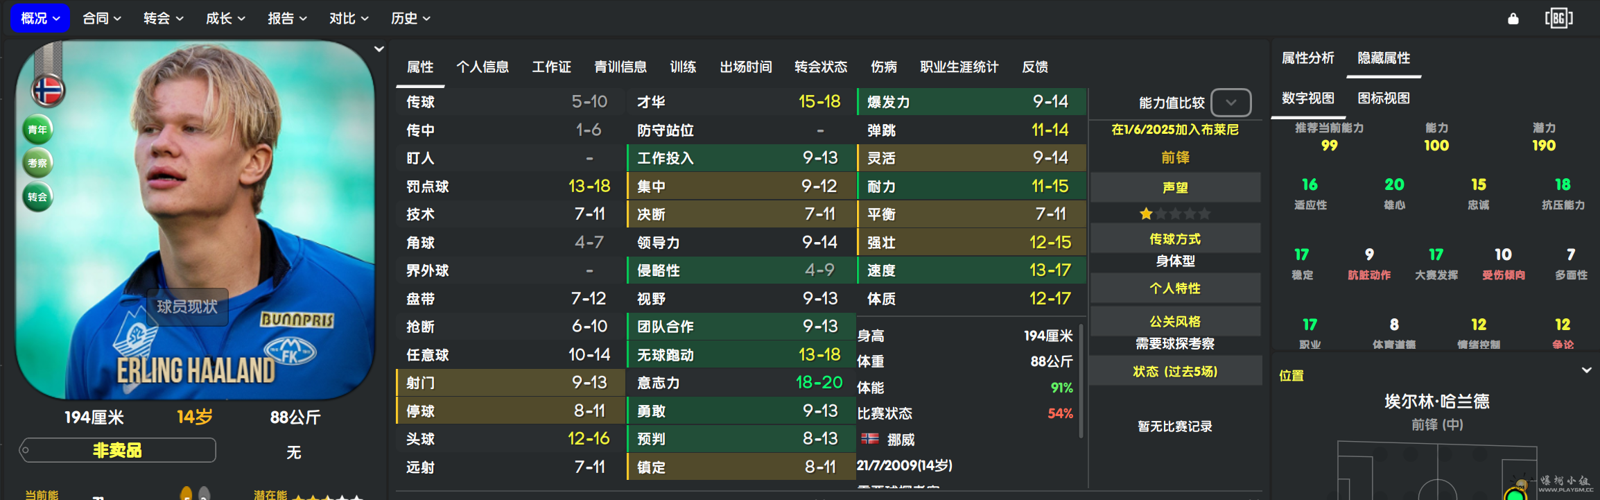Switch to the 反馈 tab

click(1035, 67)
